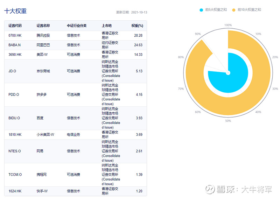Click 纽约证券交易所 in the BABA.N row
280x198 pixels.
(110, 45)
